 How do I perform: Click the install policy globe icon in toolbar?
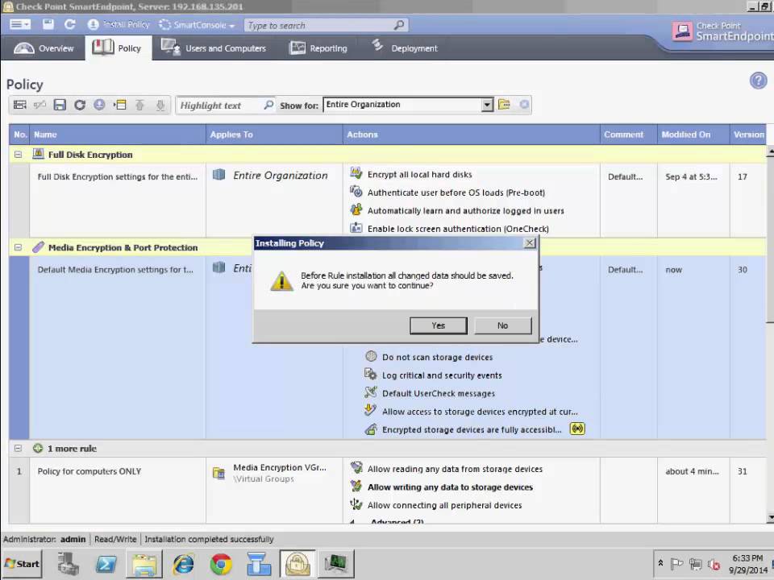pos(99,105)
